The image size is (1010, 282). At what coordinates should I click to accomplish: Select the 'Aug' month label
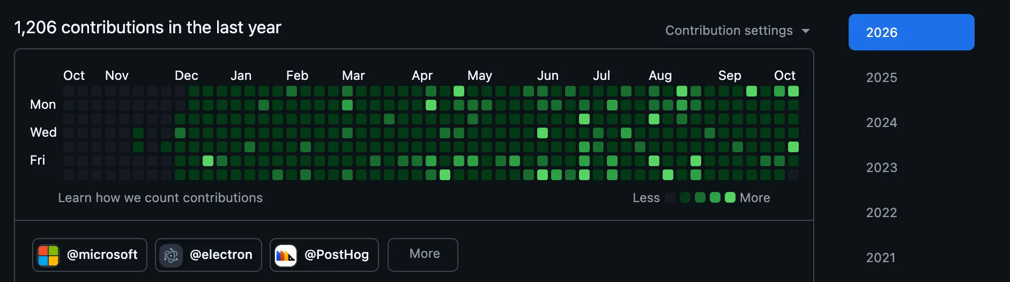[660, 76]
